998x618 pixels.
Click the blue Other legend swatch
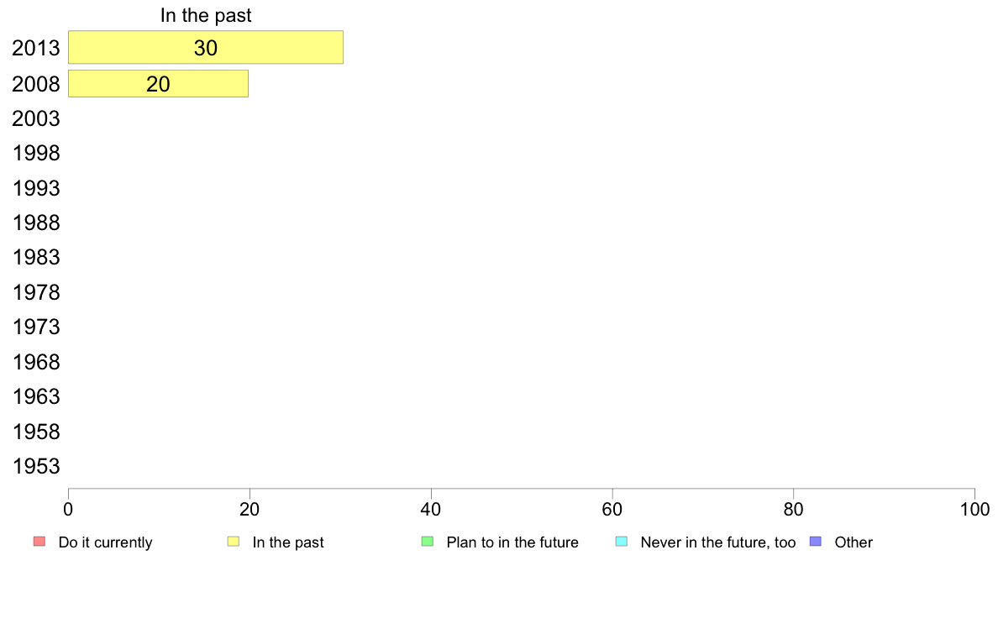816,542
